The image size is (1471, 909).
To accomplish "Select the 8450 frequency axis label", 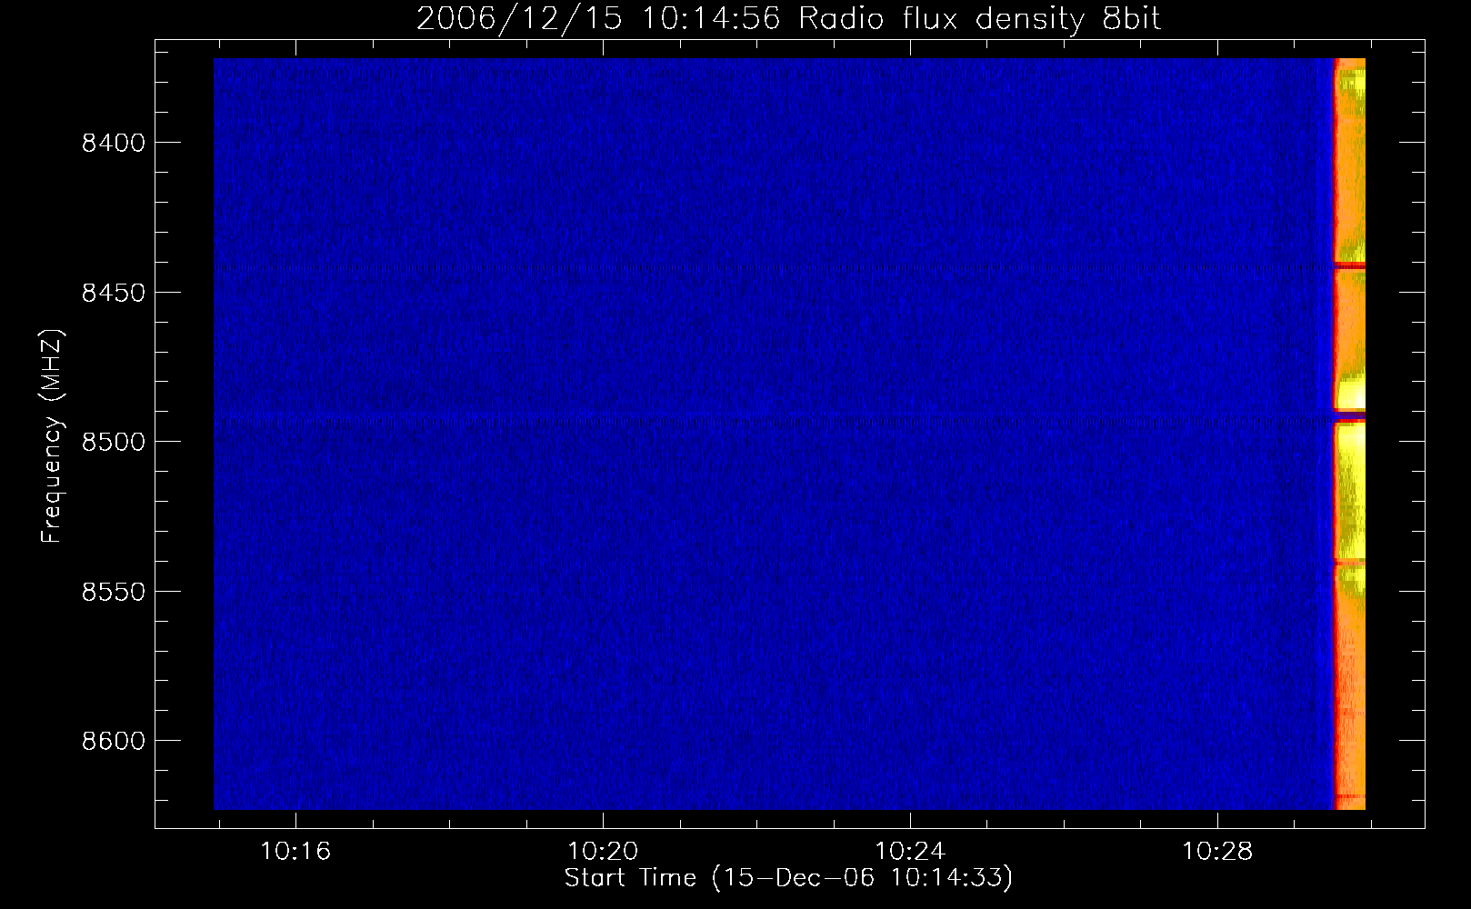I will (x=112, y=293).
